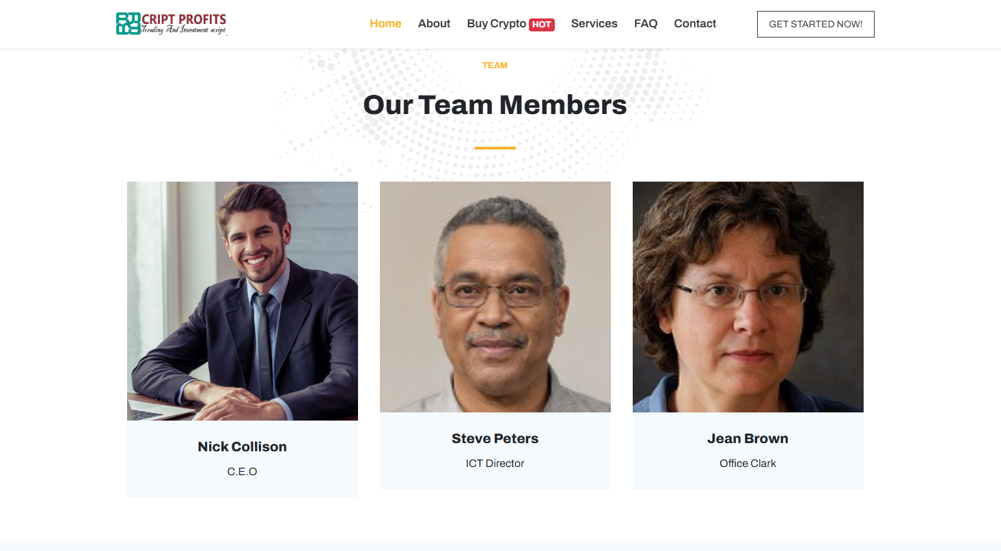
Task: Select the C.E.O title text
Action: click(243, 471)
